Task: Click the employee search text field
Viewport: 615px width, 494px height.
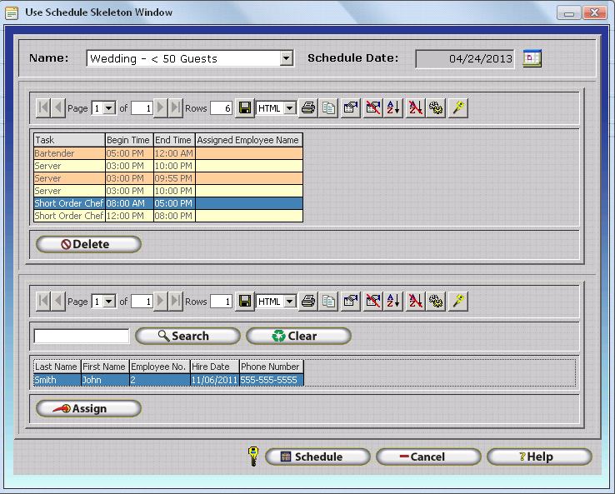Action: tap(82, 337)
